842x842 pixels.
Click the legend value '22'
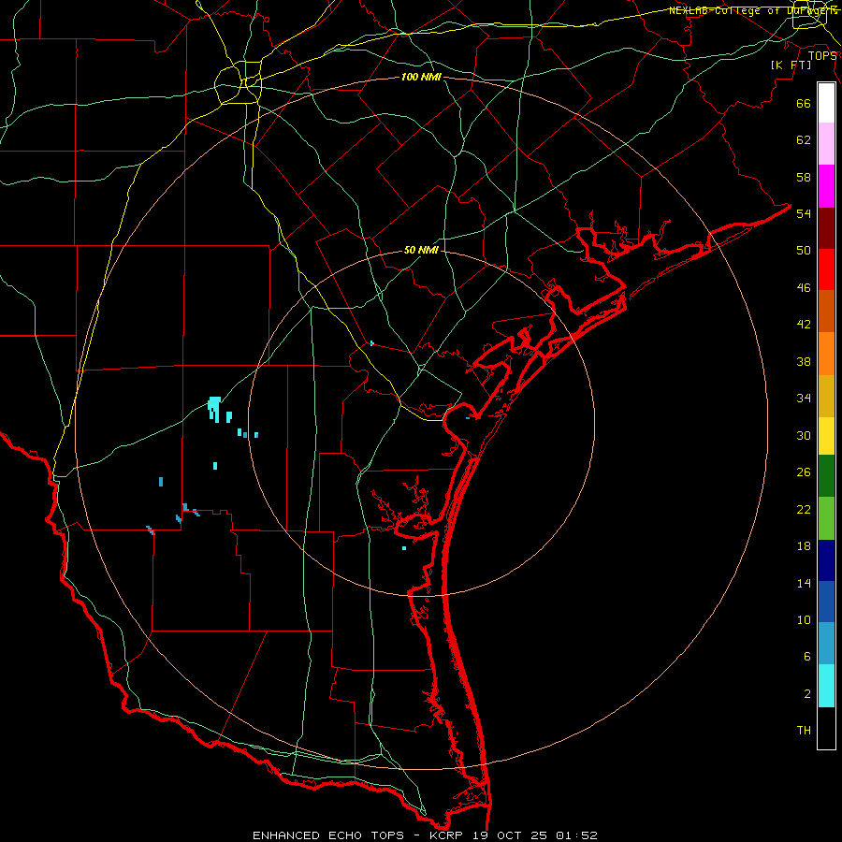pos(804,509)
